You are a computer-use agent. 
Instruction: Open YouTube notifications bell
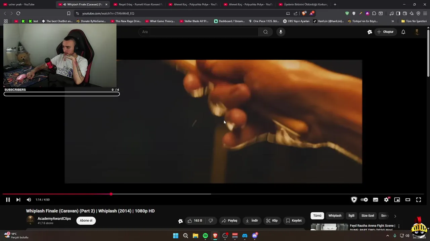pos(403,32)
